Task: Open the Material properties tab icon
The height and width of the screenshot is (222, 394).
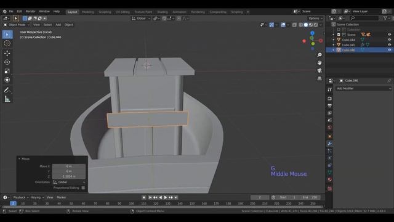Action: click(x=330, y=179)
